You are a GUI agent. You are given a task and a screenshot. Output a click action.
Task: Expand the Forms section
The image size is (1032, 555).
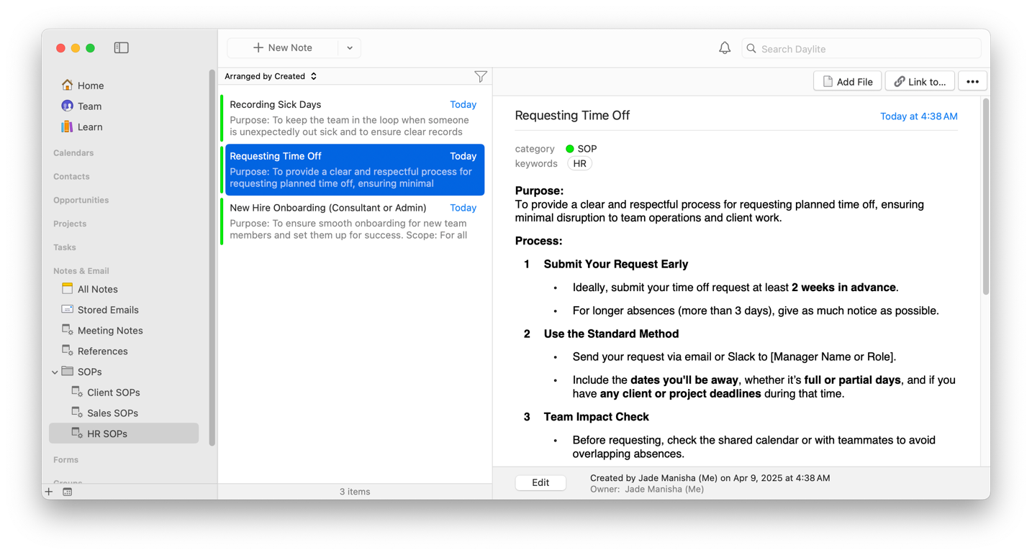65,459
